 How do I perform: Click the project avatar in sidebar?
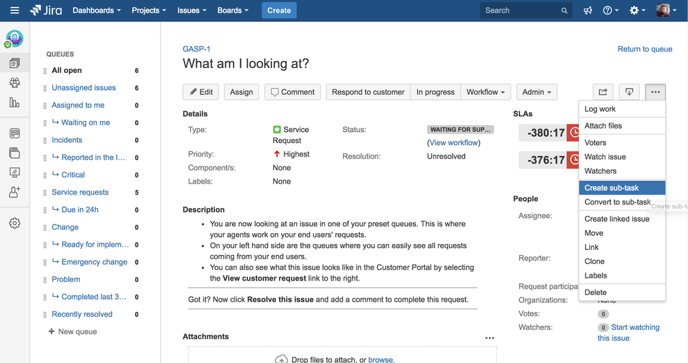(14, 39)
